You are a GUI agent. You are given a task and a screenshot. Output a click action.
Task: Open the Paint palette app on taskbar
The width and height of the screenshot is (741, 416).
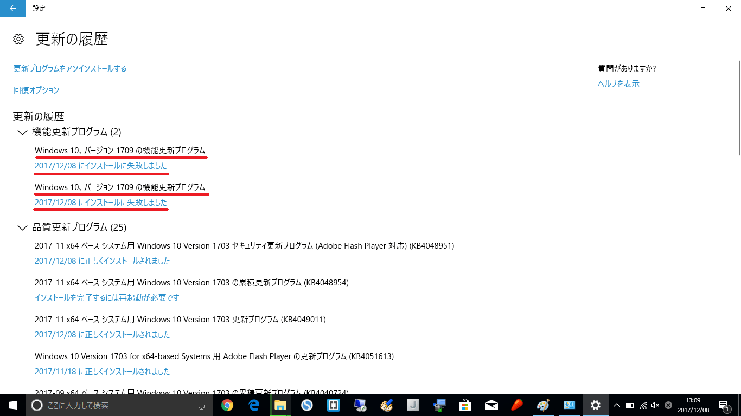coord(543,405)
